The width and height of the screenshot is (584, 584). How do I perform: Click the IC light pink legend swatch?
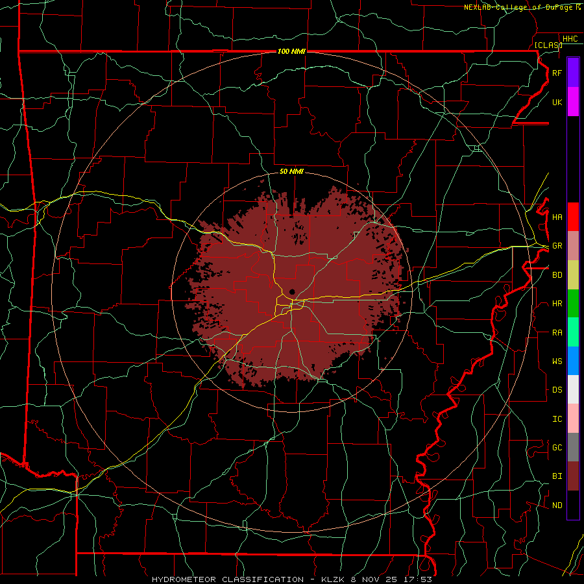(573, 419)
